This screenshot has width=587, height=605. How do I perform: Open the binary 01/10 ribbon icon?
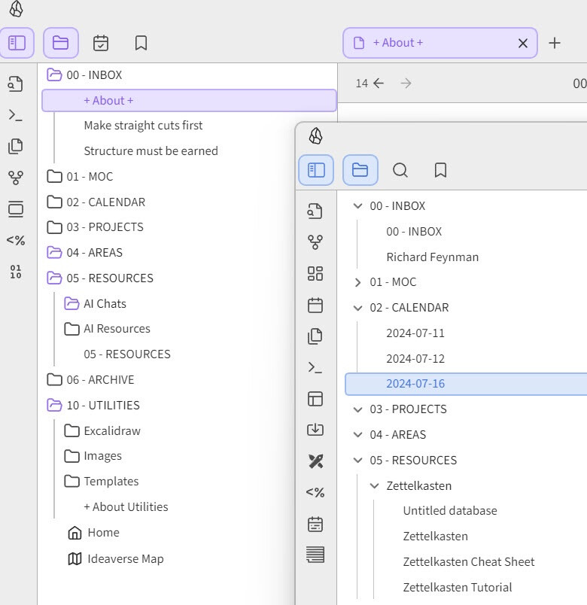[x=16, y=272]
